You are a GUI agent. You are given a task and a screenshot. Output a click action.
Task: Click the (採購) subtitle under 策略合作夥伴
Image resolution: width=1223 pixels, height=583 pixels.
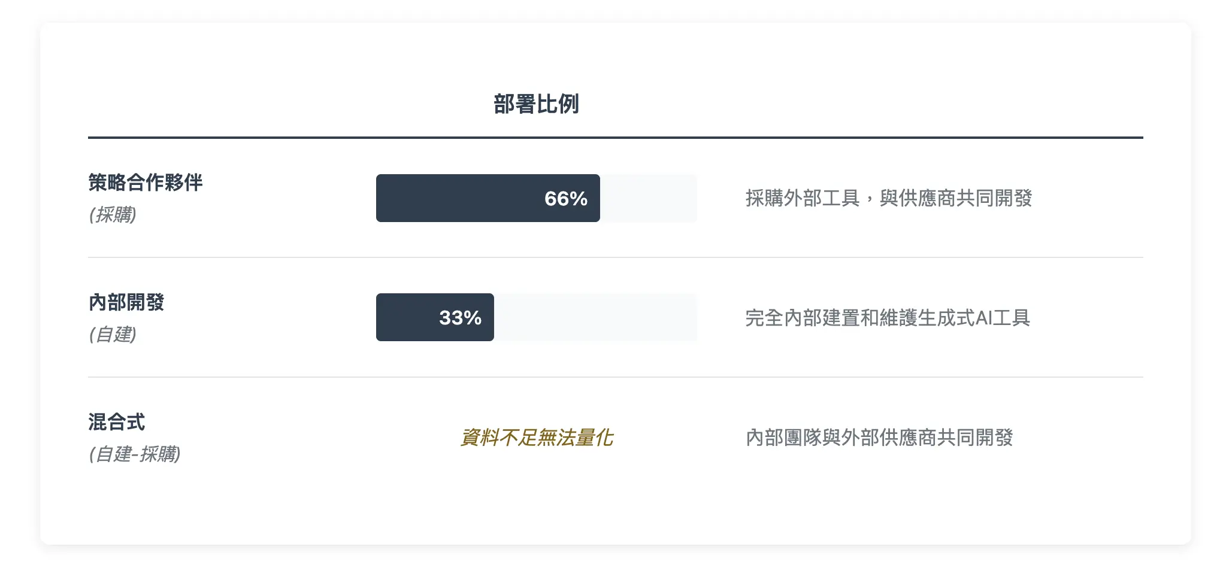(x=113, y=214)
